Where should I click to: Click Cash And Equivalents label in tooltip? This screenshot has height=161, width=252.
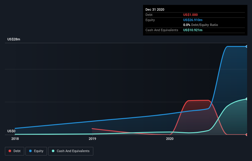[x=162, y=30]
